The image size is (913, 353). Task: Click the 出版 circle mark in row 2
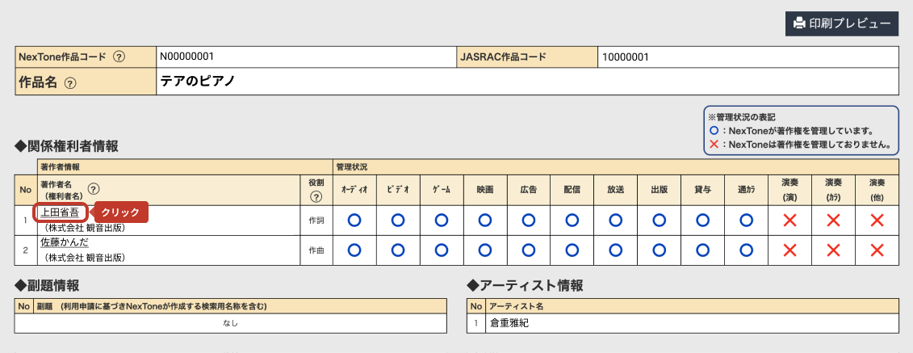click(x=659, y=250)
